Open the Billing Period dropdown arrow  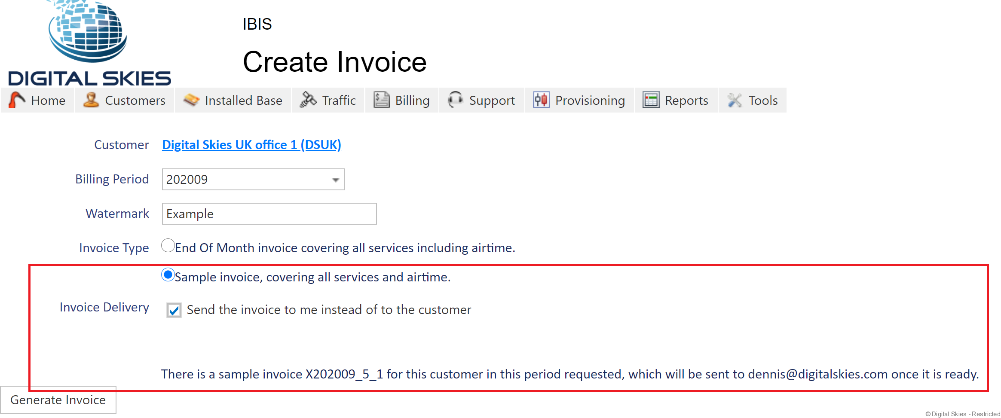335,180
